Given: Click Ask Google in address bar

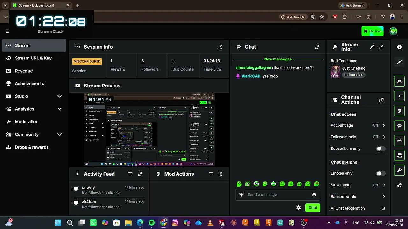Looking at the screenshot, I should 293,17.
